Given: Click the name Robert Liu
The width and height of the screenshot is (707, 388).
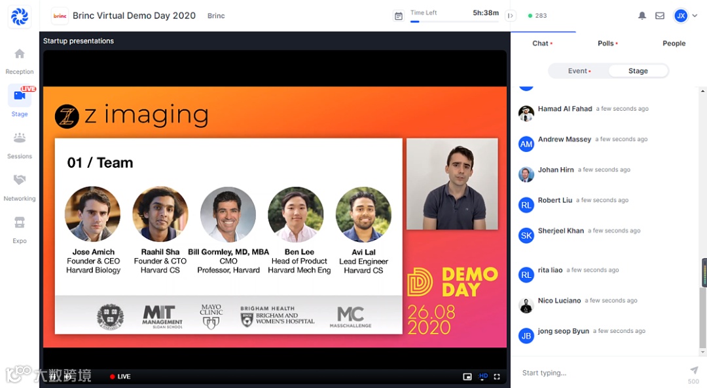Looking at the screenshot, I should [x=554, y=200].
